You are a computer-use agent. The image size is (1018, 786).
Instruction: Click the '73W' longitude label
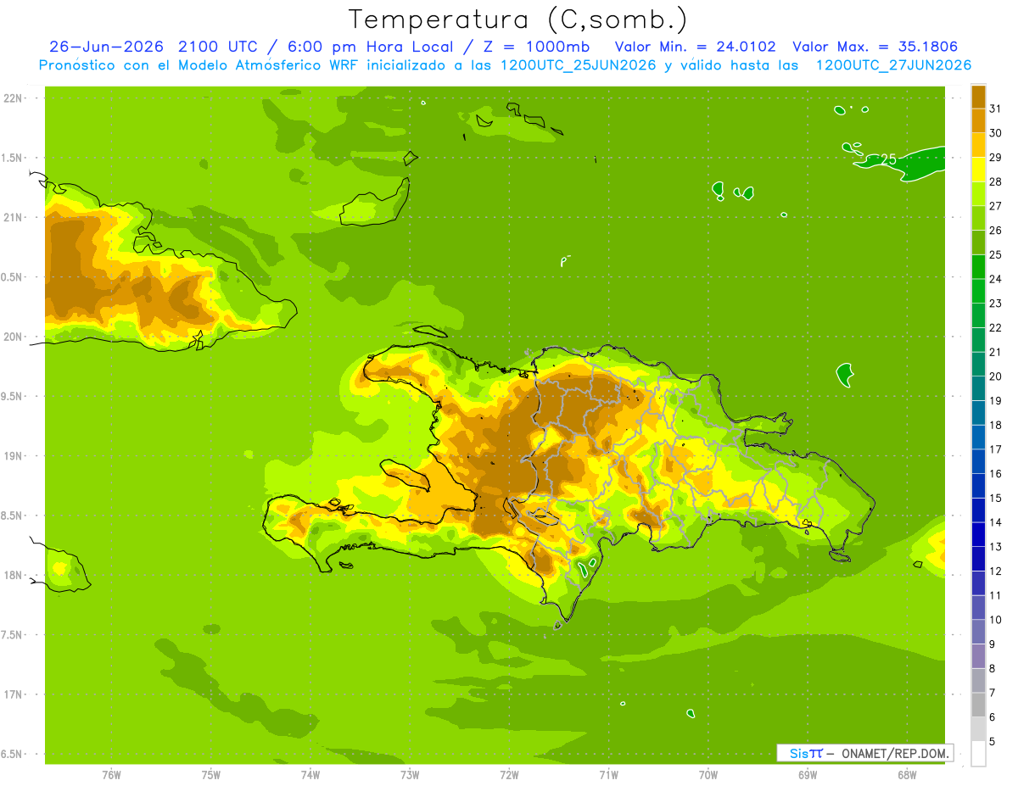(x=410, y=775)
